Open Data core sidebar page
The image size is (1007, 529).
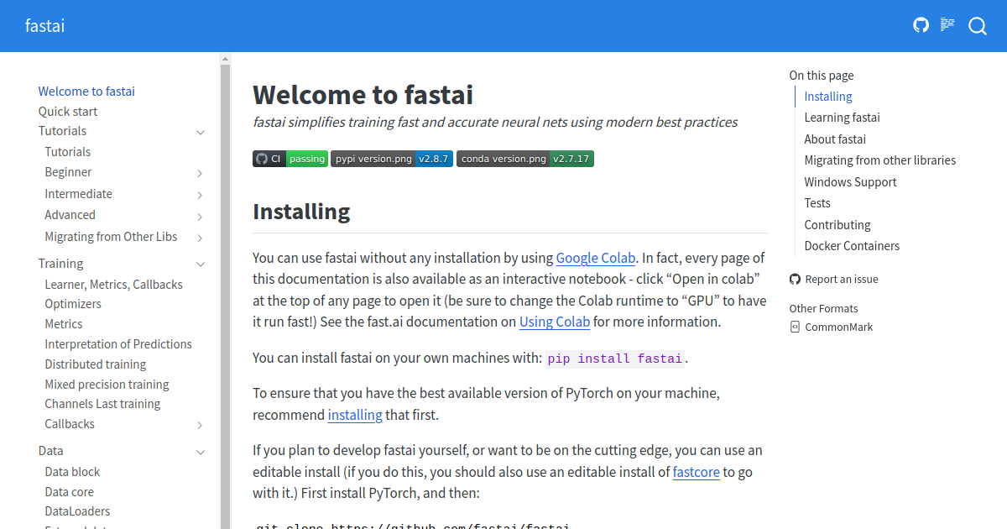(x=70, y=492)
